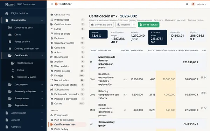Click the Avance 43.4 % card
210x131 pixels.
click(98, 34)
